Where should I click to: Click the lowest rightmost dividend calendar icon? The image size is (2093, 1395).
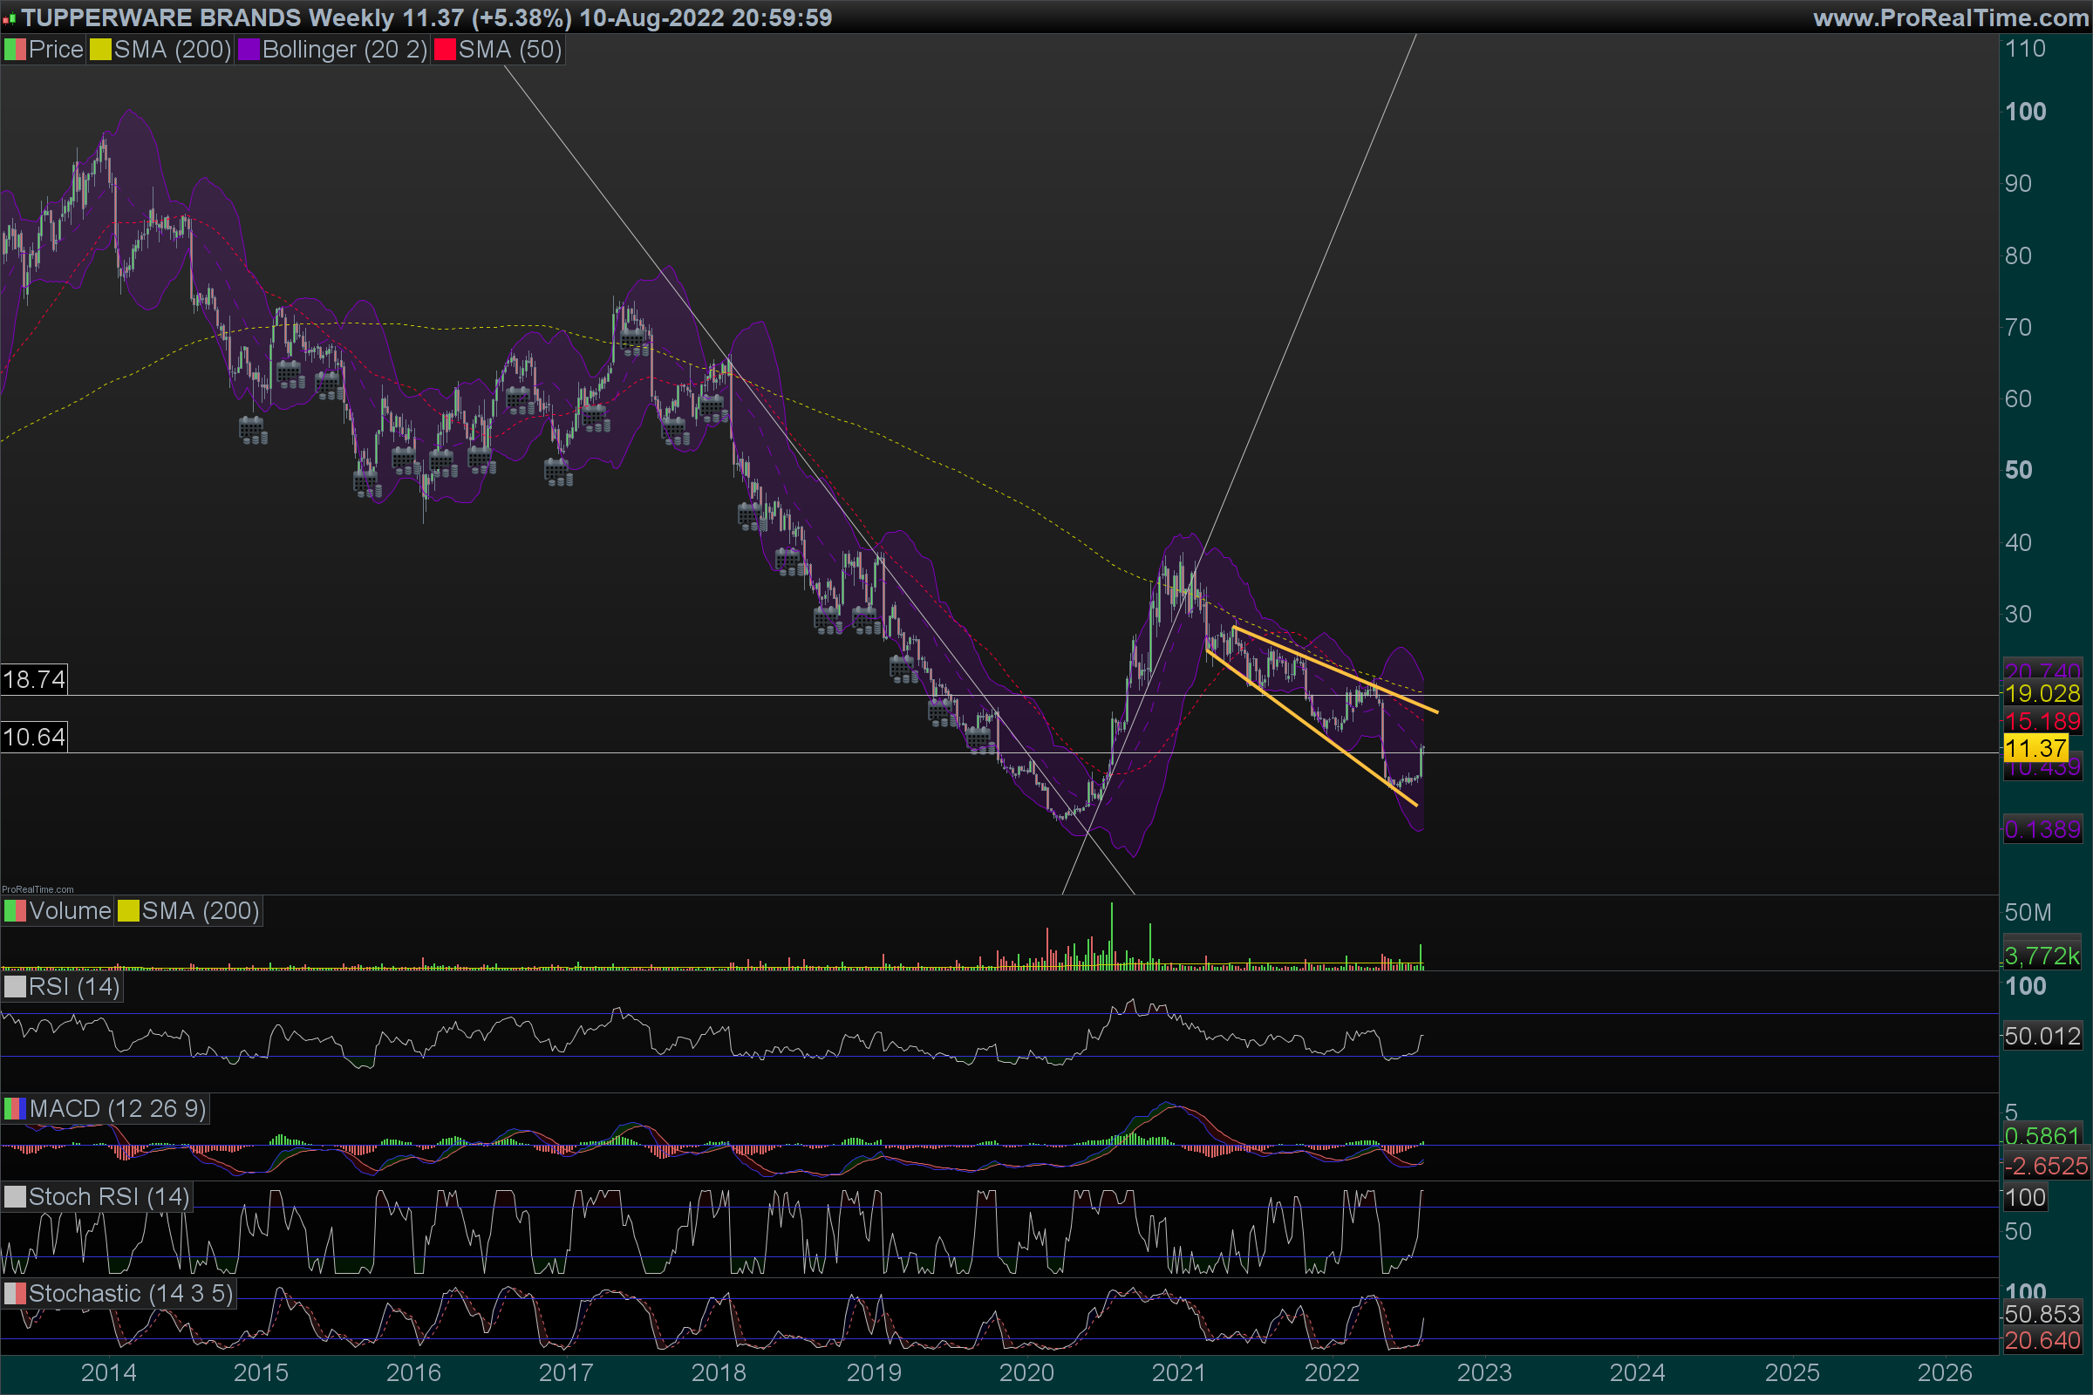tap(979, 739)
